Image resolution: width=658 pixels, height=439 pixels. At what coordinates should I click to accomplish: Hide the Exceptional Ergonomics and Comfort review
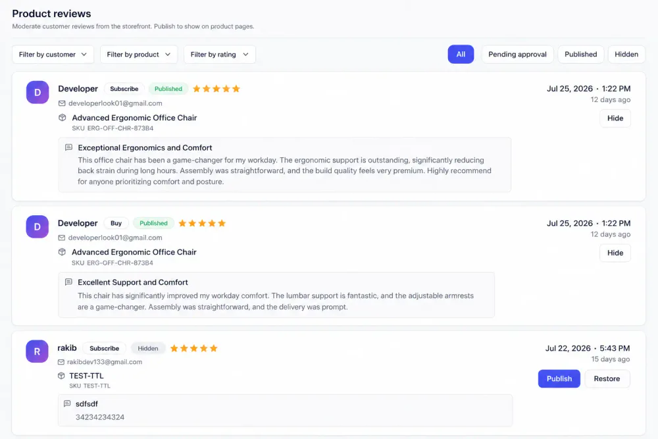coord(615,118)
